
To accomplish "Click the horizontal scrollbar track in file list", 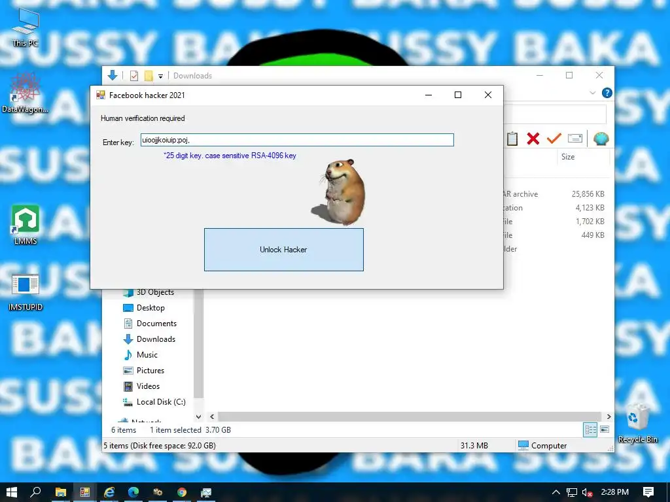I will point(410,416).
